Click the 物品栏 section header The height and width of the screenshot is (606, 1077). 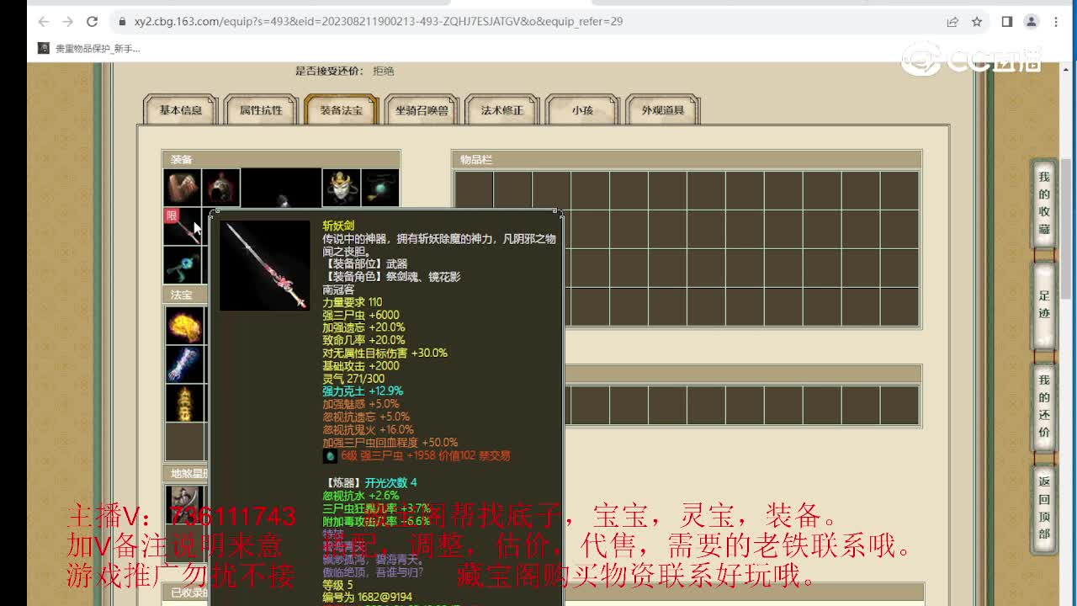(x=687, y=159)
